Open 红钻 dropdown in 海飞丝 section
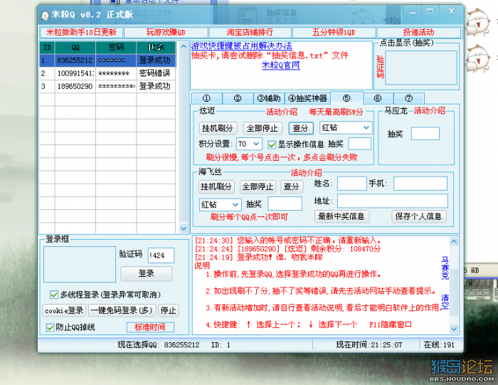The width and height of the screenshot is (498, 385). point(221,204)
